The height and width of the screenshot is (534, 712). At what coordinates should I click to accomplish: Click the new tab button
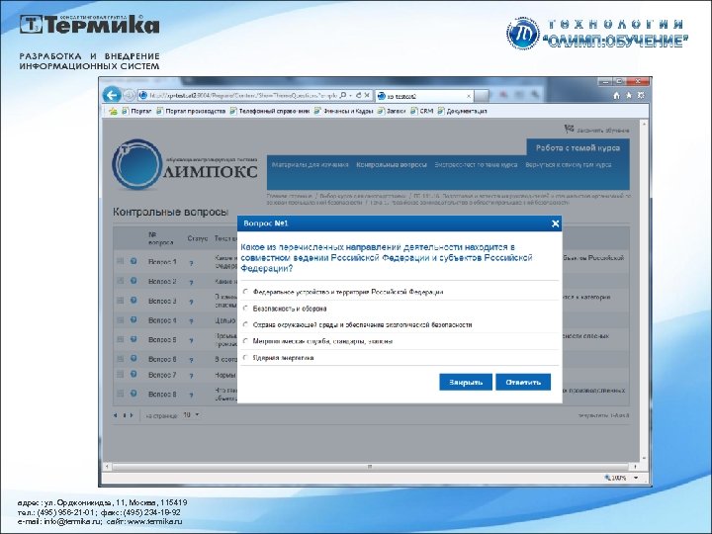[482, 96]
